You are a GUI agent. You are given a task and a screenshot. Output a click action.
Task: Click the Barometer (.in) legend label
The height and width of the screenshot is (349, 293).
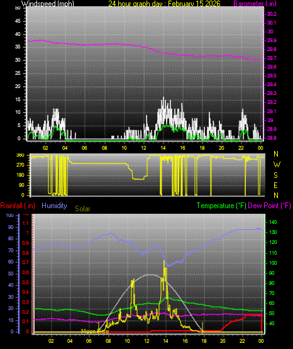tap(255, 4)
